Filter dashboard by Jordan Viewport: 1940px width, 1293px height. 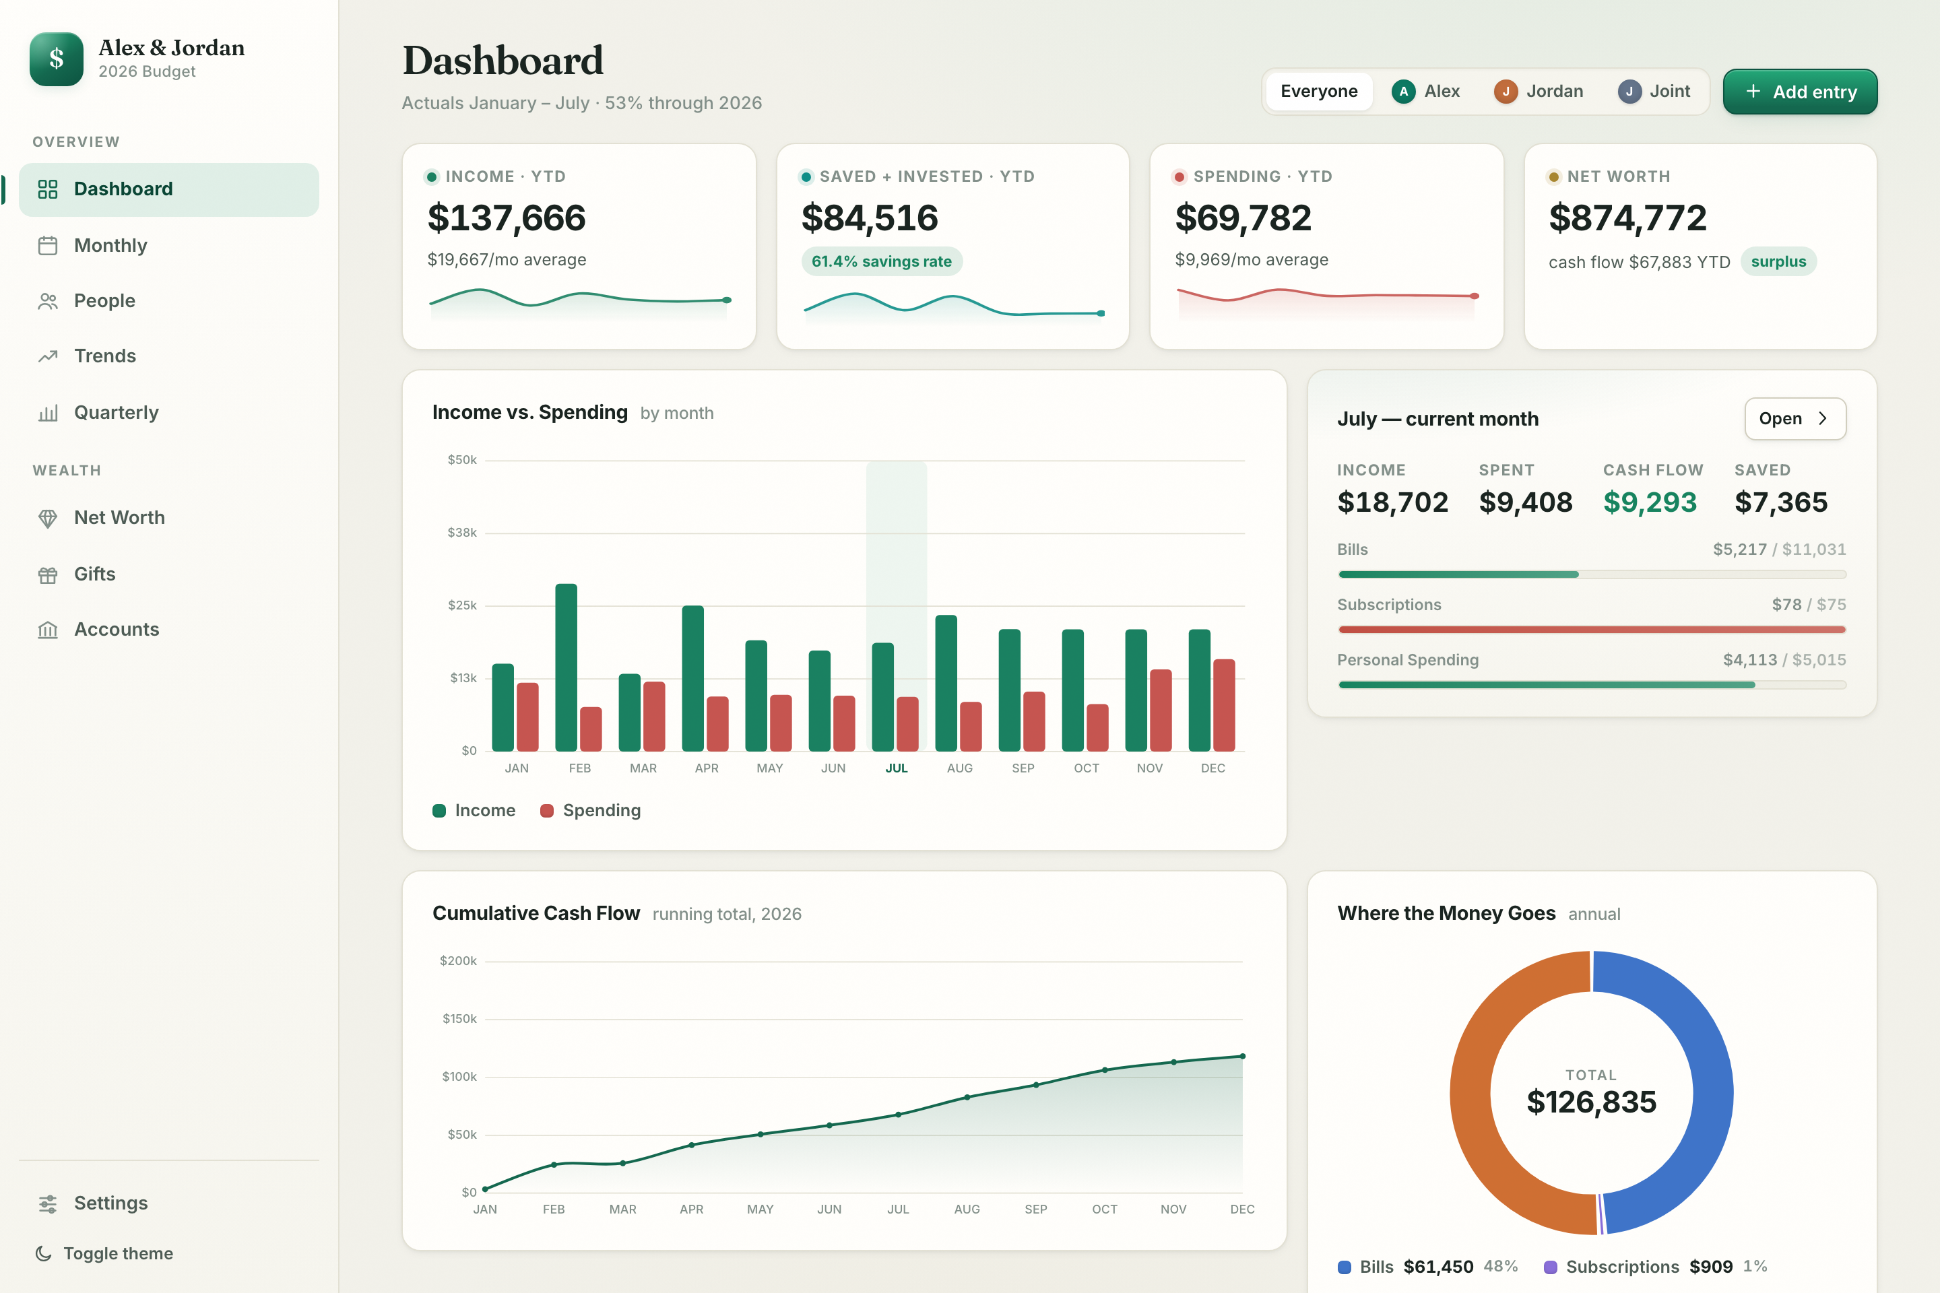pyautogui.click(x=1539, y=92)
